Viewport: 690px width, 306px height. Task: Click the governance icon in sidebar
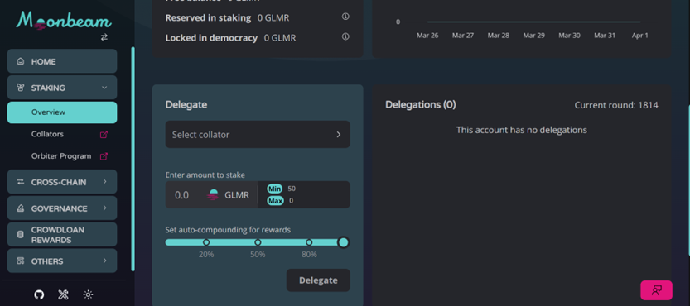point(20,208)
